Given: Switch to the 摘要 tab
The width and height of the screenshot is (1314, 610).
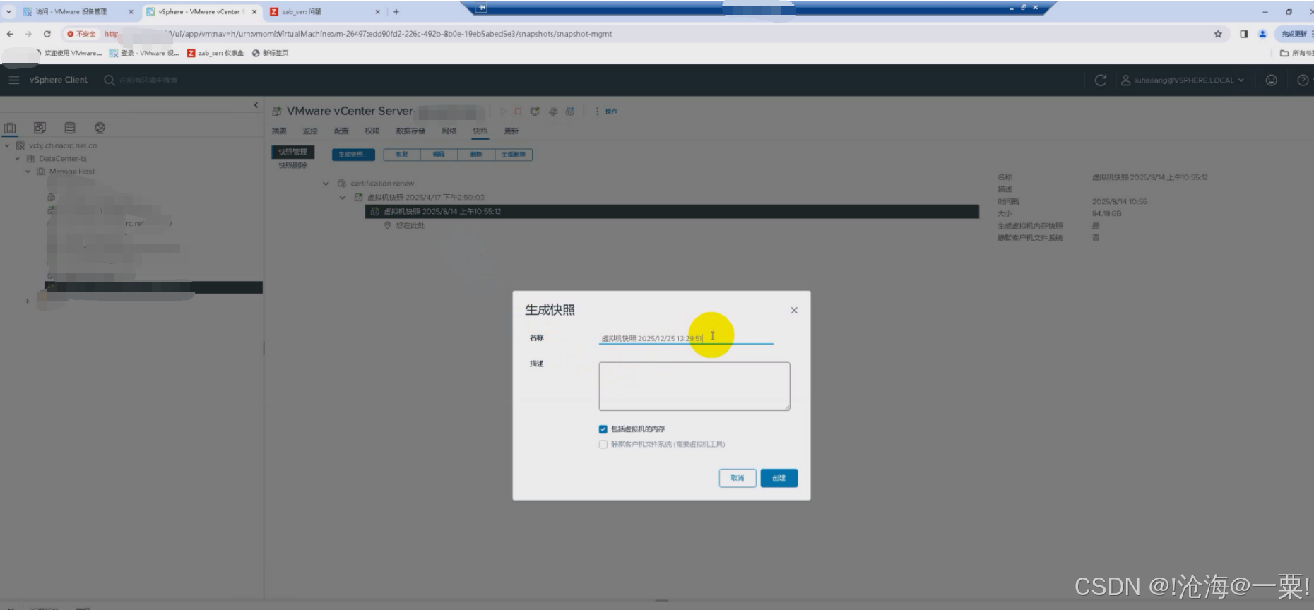Looking at the screenshot, I should coord(279,131).
